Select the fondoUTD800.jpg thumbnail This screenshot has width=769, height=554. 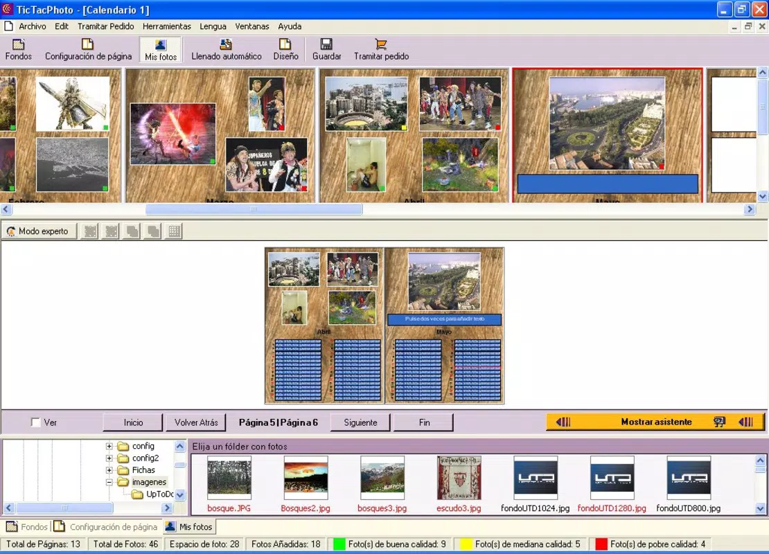pos(689,478)
